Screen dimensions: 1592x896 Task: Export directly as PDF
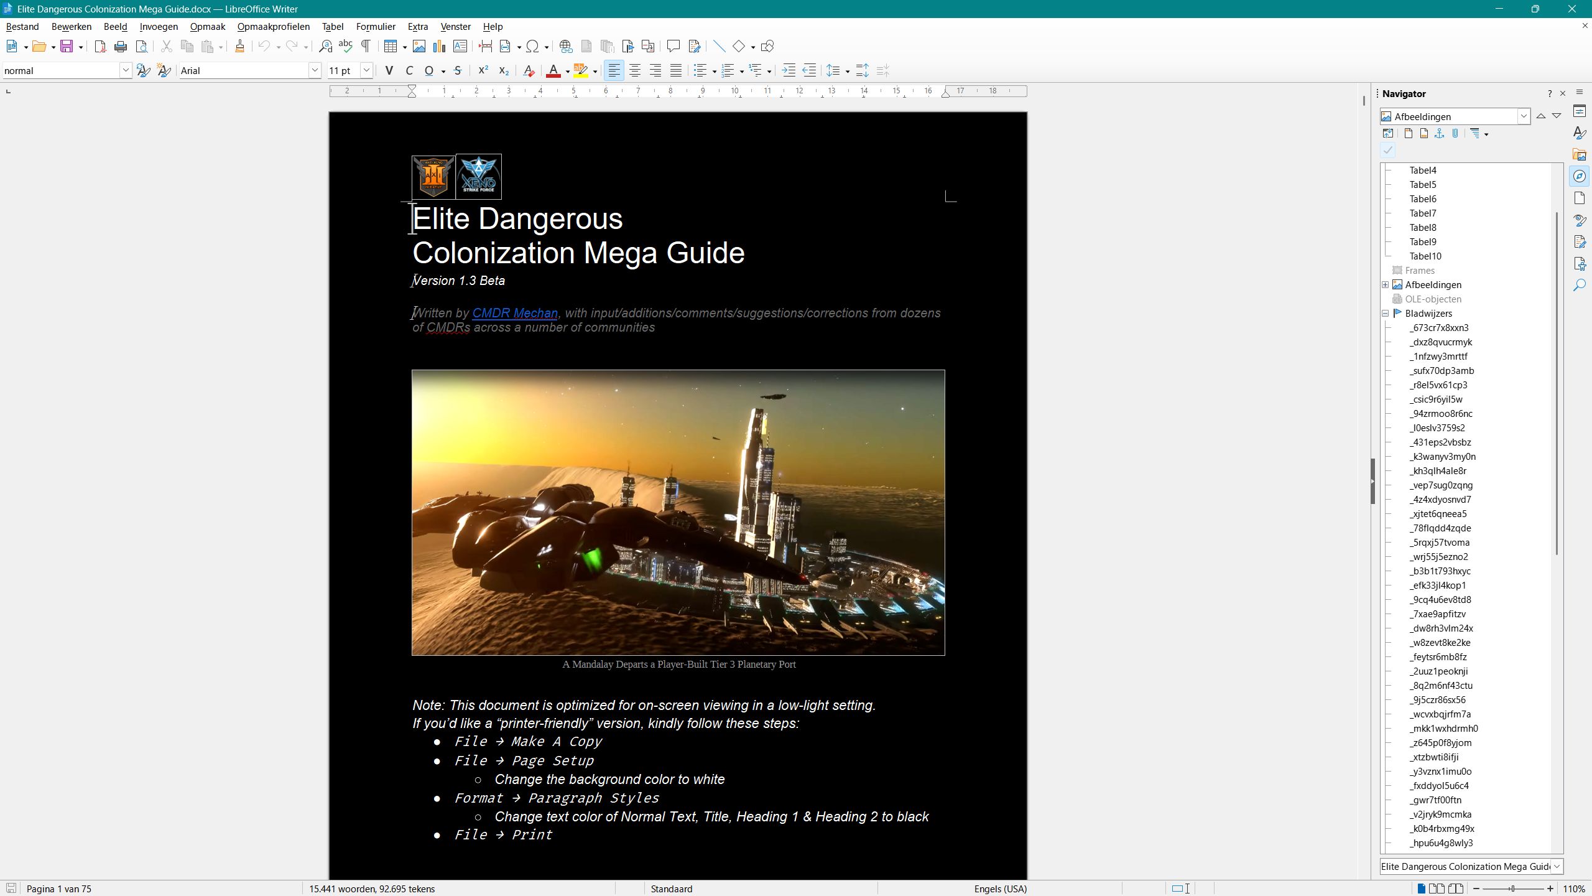click(x=99, y=46)
